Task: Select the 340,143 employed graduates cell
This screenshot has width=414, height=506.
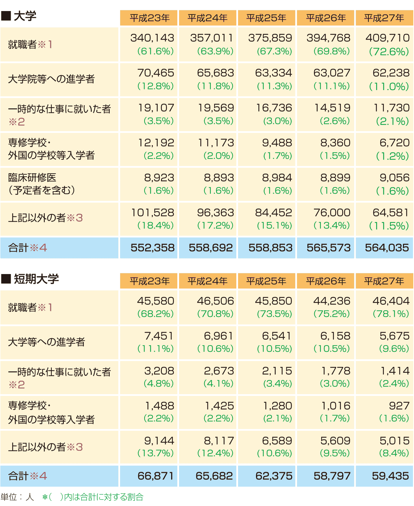Action: click(x=152, y=38)
